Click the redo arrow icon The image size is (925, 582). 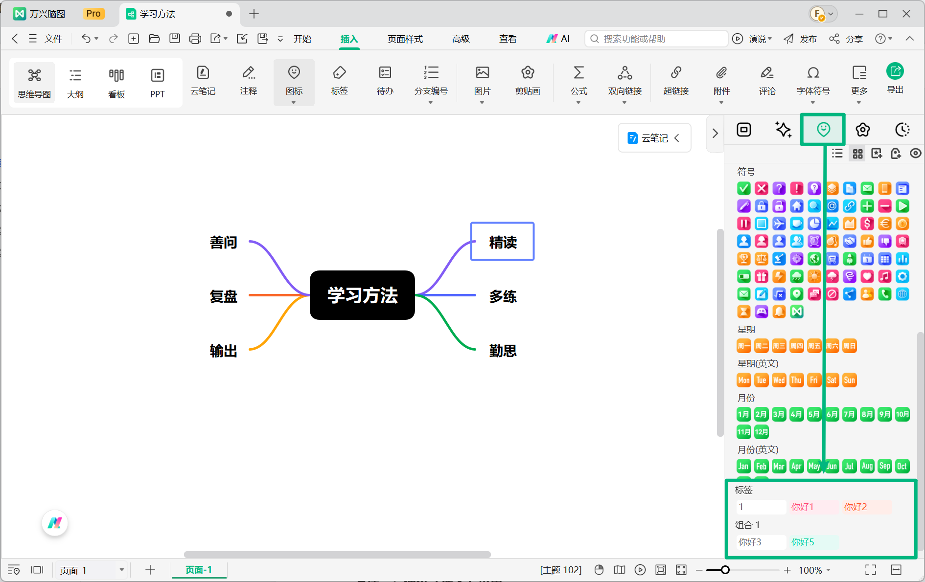(x=113, y=39)
